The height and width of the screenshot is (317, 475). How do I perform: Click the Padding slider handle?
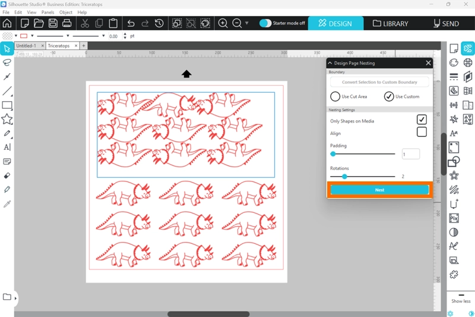point(333,154)
